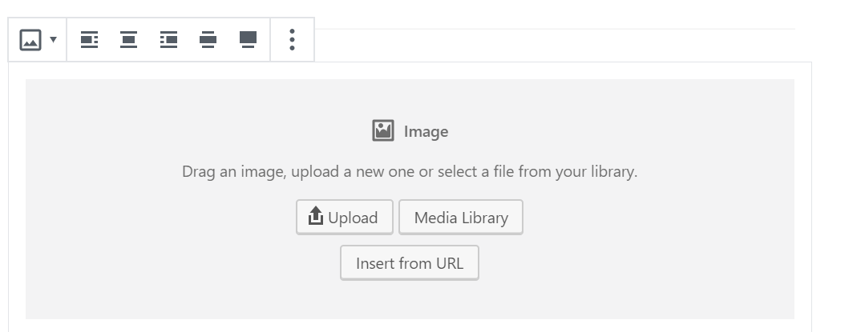Choose Insert from URL
865x332 pixels.
tap(410, 262)
